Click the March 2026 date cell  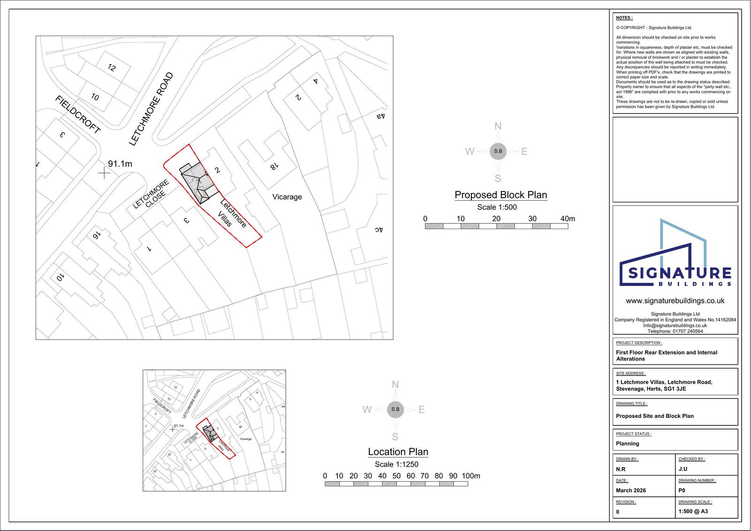pos(631,490)
